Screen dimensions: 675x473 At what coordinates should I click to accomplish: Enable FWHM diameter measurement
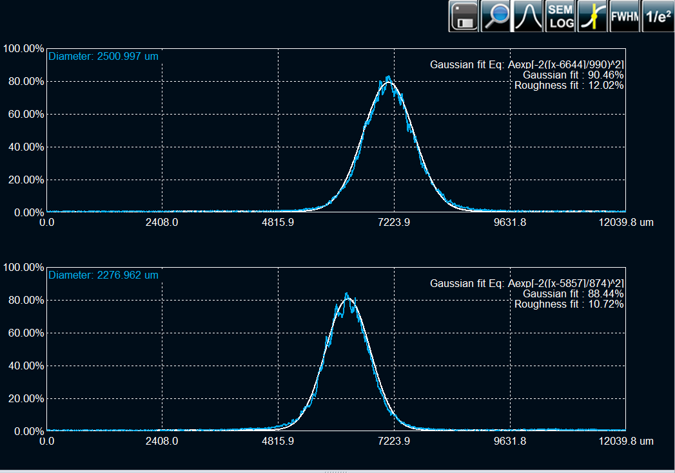pos(625,17)
